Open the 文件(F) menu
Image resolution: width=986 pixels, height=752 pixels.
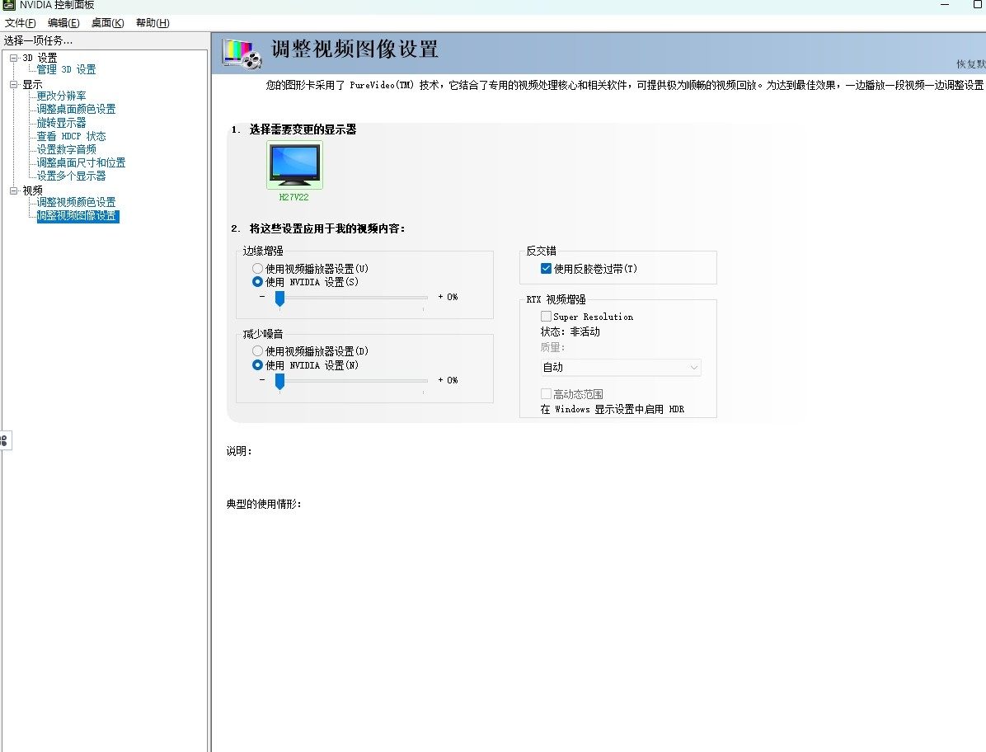tap(20, 23)
